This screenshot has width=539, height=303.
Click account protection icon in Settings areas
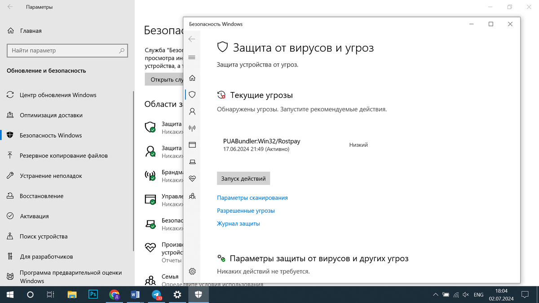(x=150, y=151)
